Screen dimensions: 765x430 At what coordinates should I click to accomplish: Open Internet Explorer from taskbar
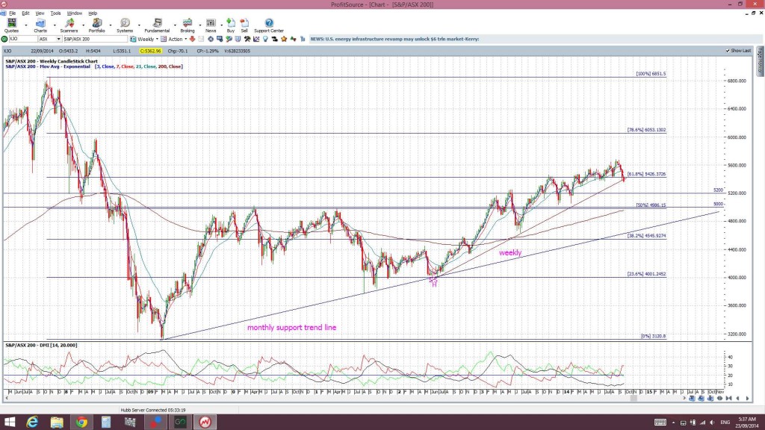[x=32, y=422]
